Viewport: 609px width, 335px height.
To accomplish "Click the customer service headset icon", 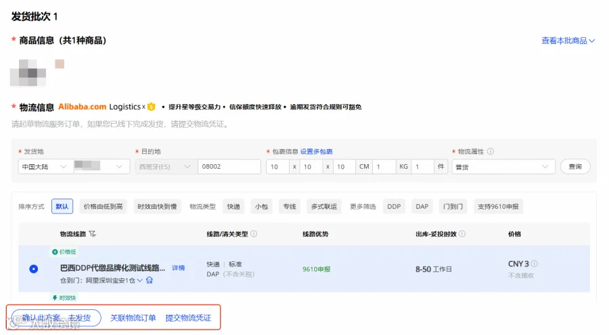I will 150,280.
